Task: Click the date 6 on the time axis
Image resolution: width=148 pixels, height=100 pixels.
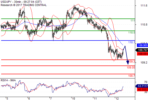Action: point(29,98)
